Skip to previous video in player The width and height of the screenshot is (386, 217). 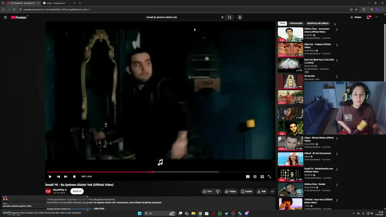(x=58, y=177)
